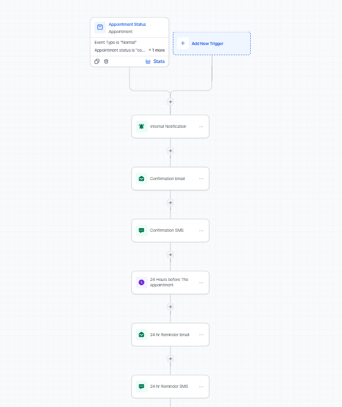Open Confirmation Email options menu
Screen dimensions: 342x407
click(x=201, y=178)
